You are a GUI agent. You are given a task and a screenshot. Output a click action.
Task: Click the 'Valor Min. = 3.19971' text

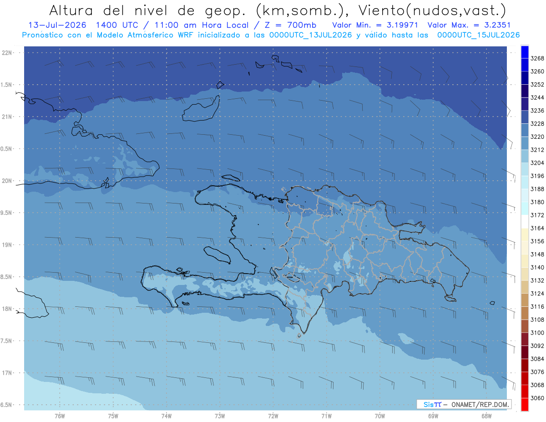pos(375,25)
